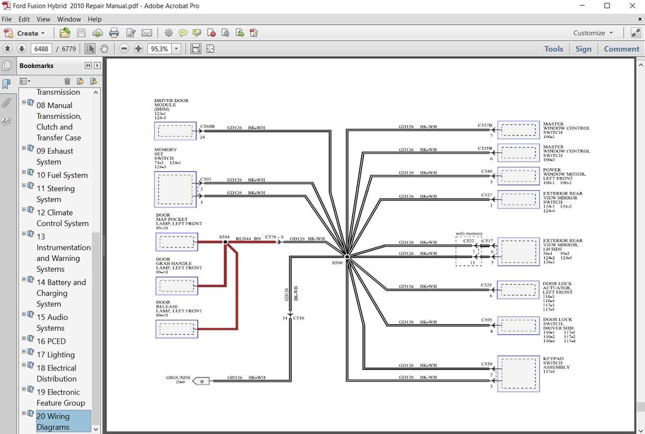The height and width of the screenshot is (434, 645).
Task: Expand the 10 Fuel System bookmark
Action: (x=24, y=172)
